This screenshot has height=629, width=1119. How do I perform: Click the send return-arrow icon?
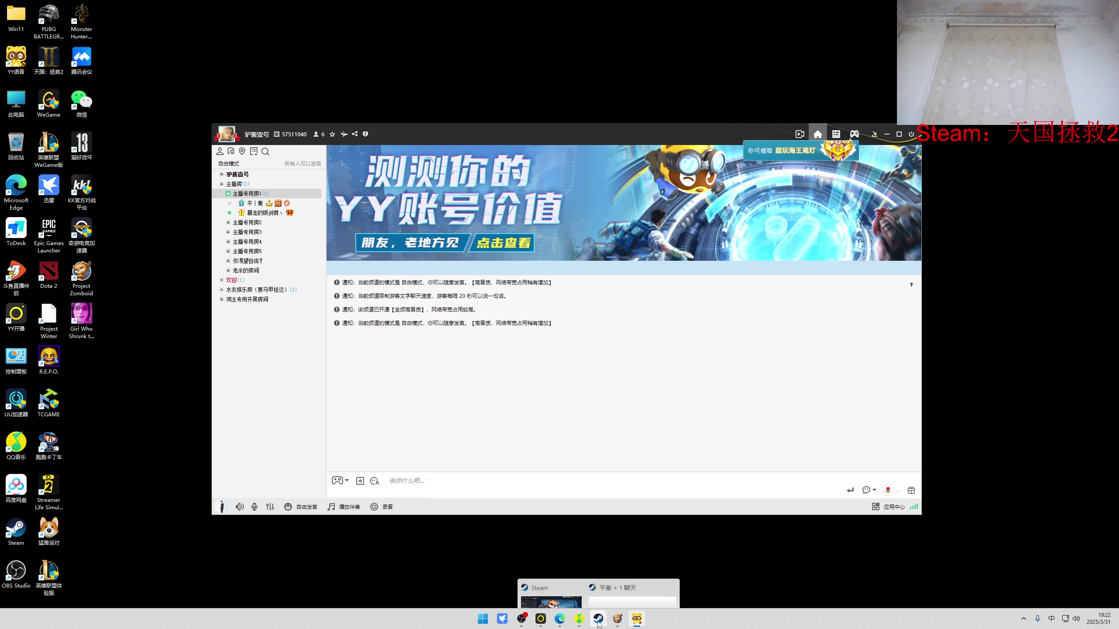click(x=850, y=490)
